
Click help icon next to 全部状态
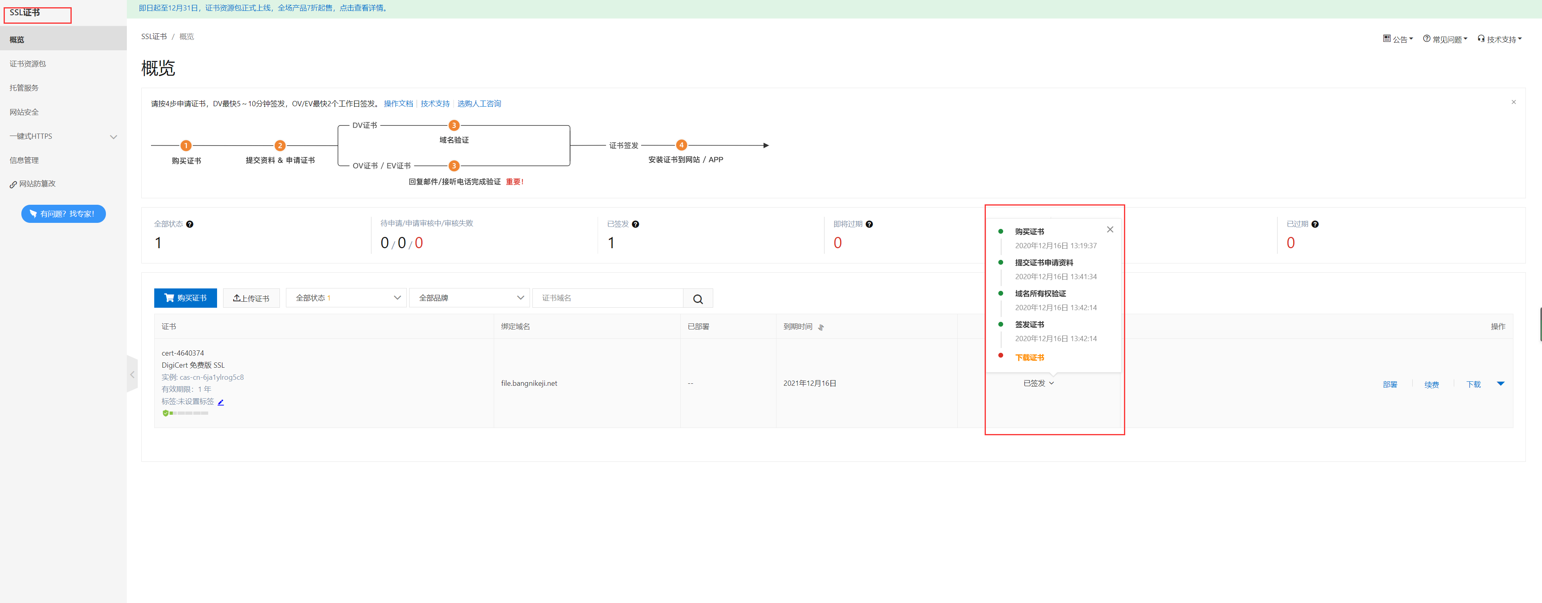pos(190,224)
